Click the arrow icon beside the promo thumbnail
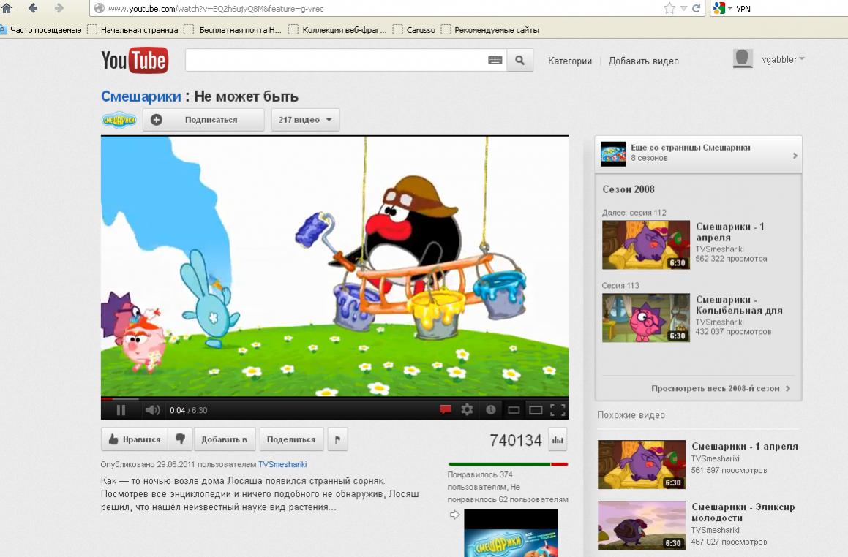 pyautogui.click(x=455, y=515)
